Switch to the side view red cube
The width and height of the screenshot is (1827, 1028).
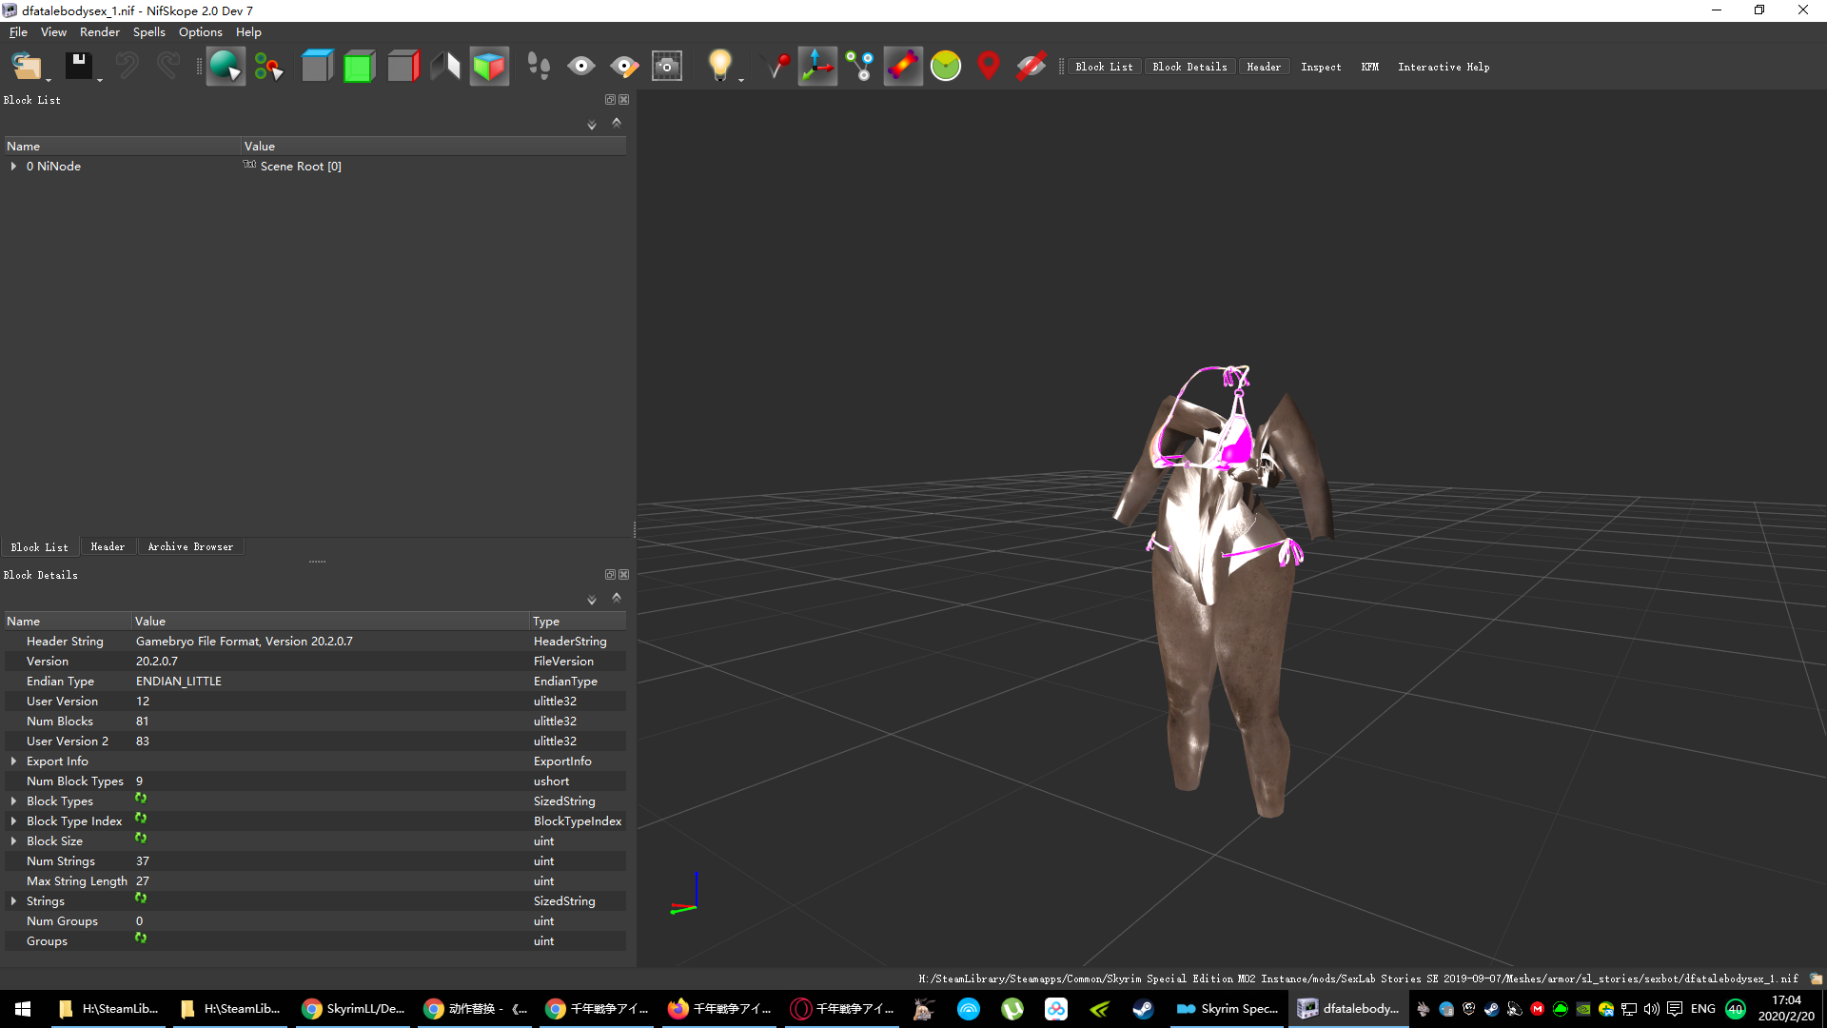403,66
